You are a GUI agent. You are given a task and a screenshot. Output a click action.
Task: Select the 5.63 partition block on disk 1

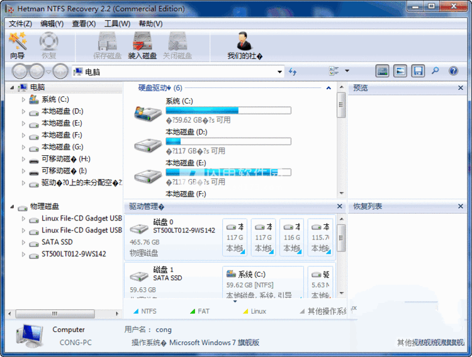pyautogui.click(x=320, y=282)
